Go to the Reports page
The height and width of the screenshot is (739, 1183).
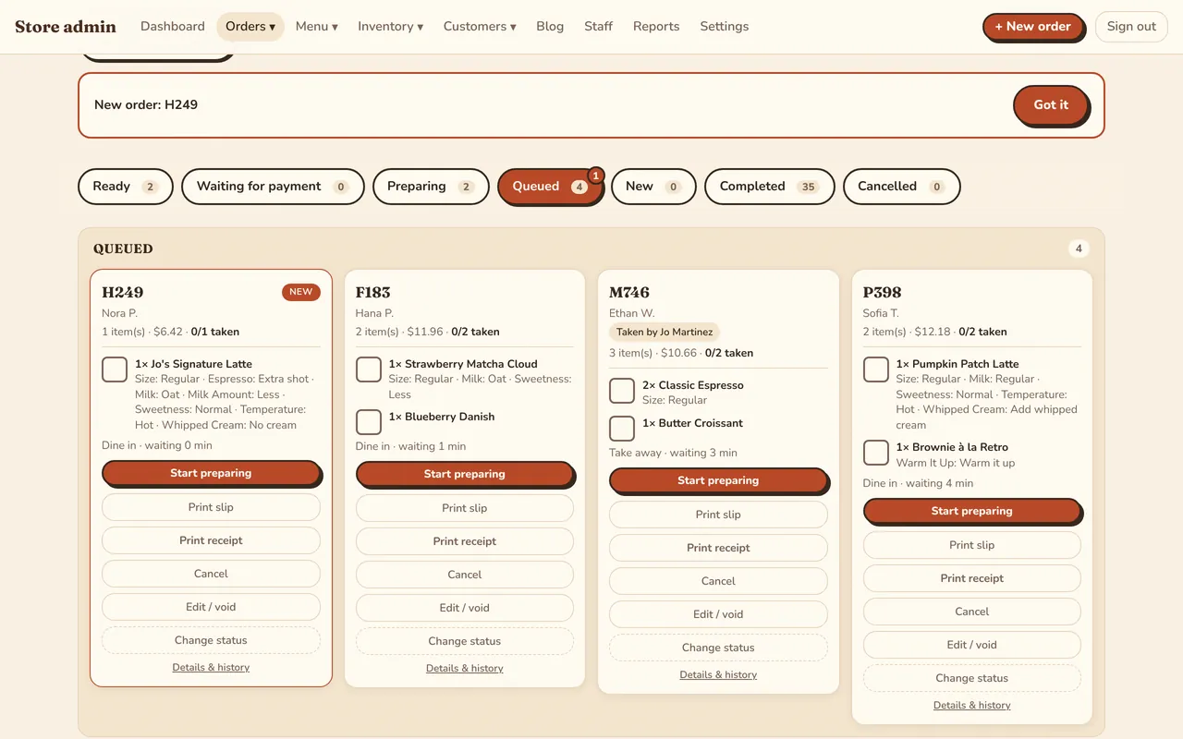pyautogui.click(x=656, y=27)
